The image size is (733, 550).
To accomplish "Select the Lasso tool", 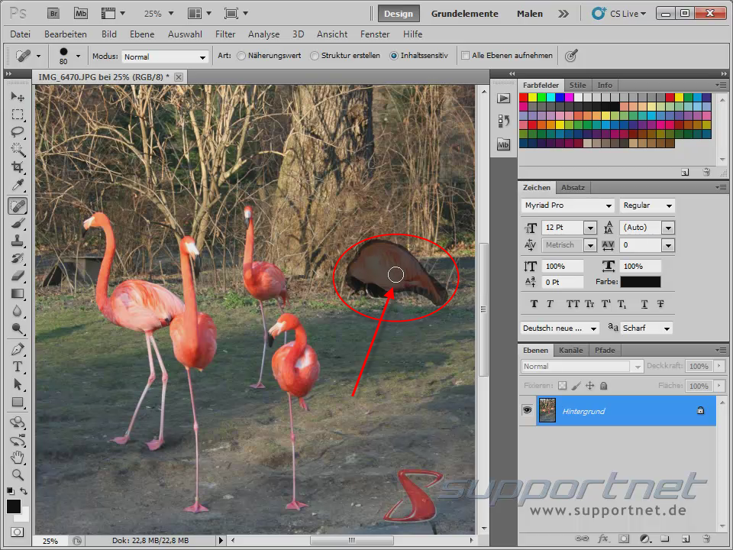I will click(17, 131).
